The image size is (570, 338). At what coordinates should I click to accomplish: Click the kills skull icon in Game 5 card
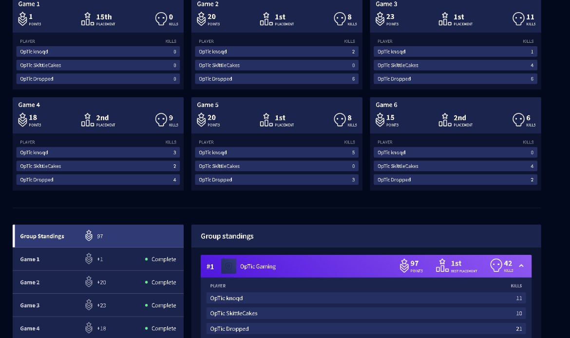coord(340,120)
